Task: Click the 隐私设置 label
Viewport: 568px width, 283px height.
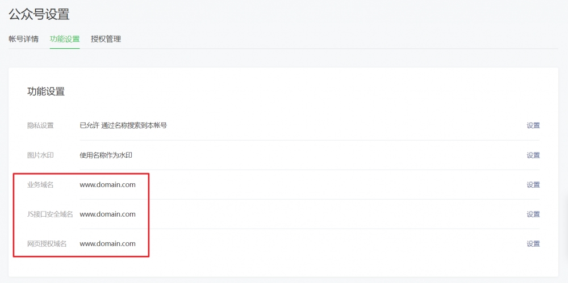Action: (x=40, y=125)
